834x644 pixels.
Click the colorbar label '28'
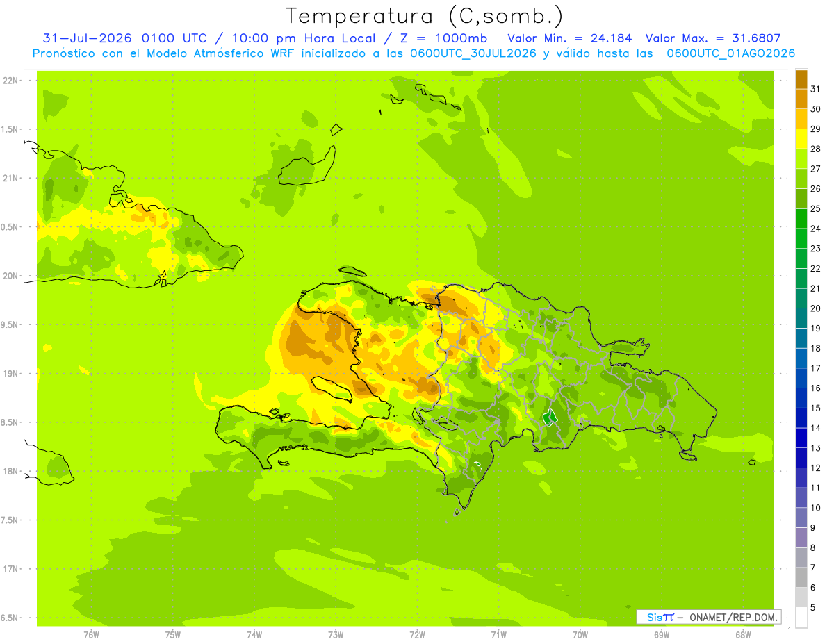(x=816, y=149)
